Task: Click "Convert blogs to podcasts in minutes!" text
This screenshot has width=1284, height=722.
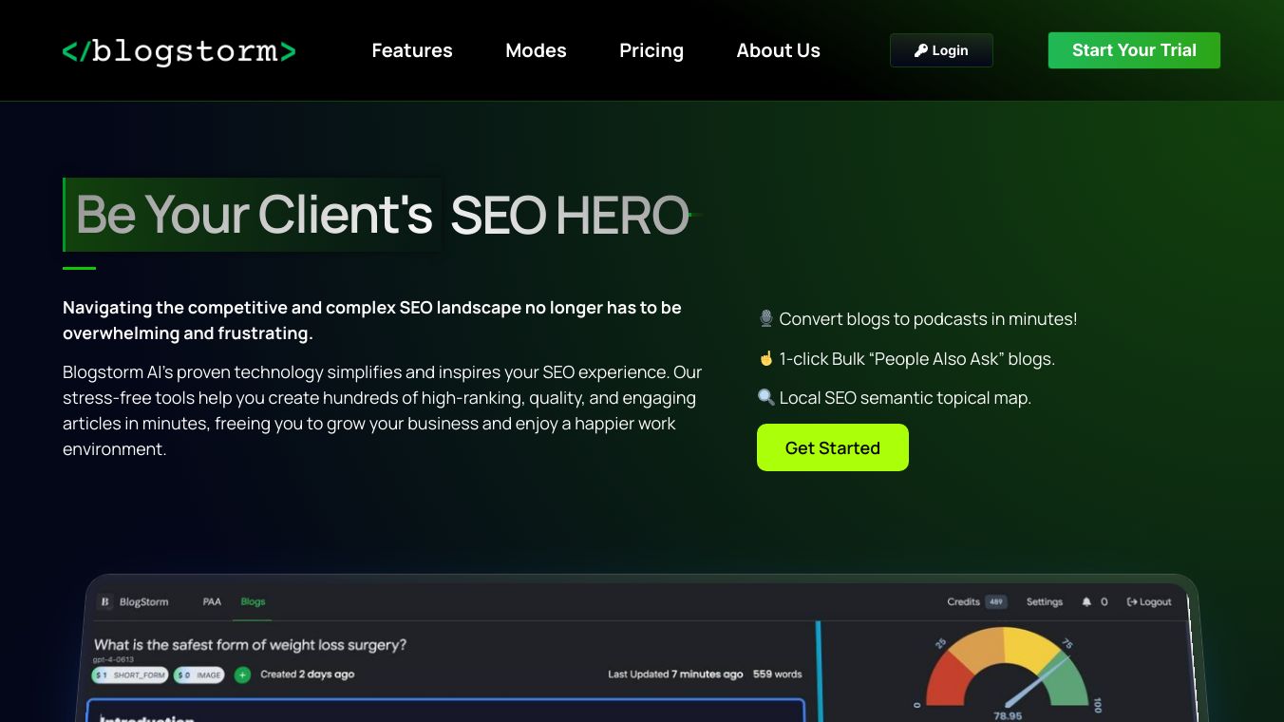Action: pyautogui.click(x=928, y=319)
